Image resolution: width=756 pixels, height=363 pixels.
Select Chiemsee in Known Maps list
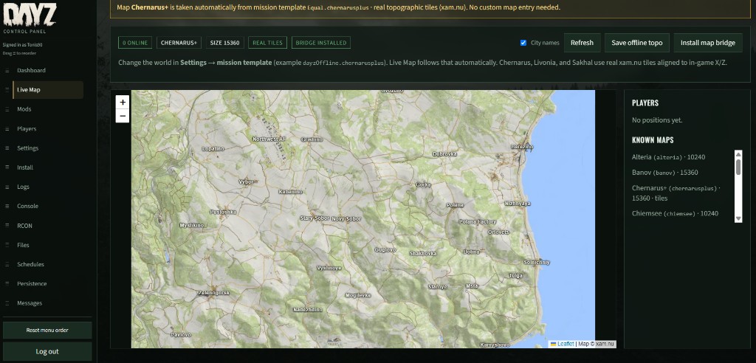pyautogui.click(x=675, y=213)
